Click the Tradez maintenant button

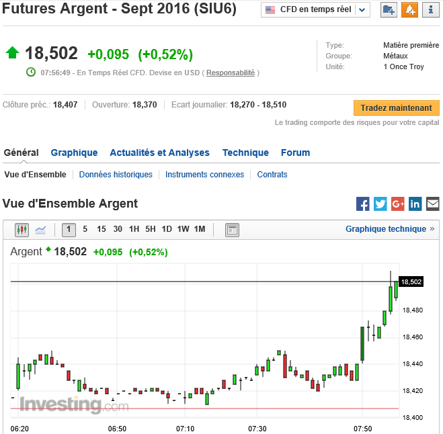397,108
